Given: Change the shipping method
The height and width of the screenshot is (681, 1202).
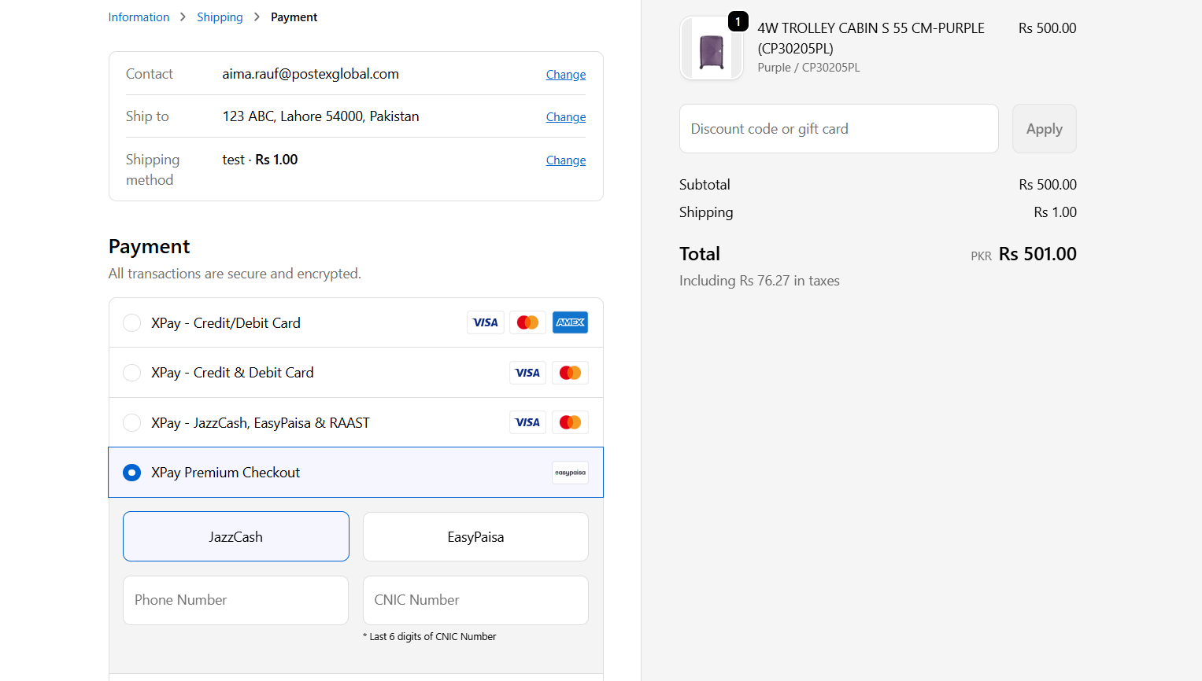Looking at the screenshot, I should [x=565, y=160].
